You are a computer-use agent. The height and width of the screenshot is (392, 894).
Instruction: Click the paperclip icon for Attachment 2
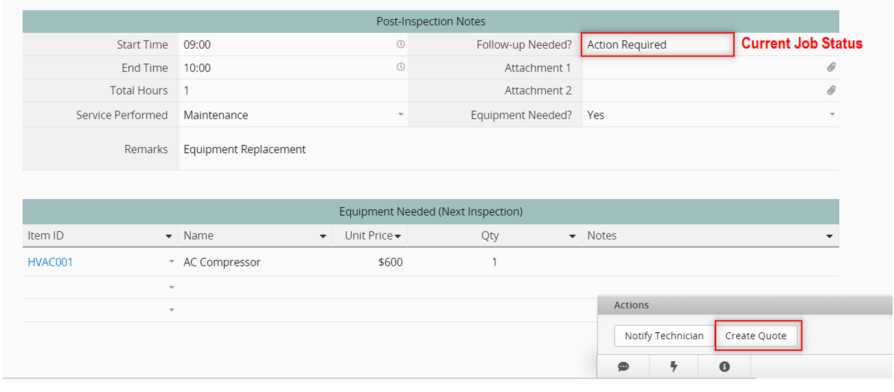(831, 90)
